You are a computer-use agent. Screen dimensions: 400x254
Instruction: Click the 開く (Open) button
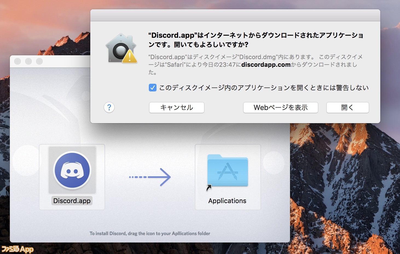(347, 108)
